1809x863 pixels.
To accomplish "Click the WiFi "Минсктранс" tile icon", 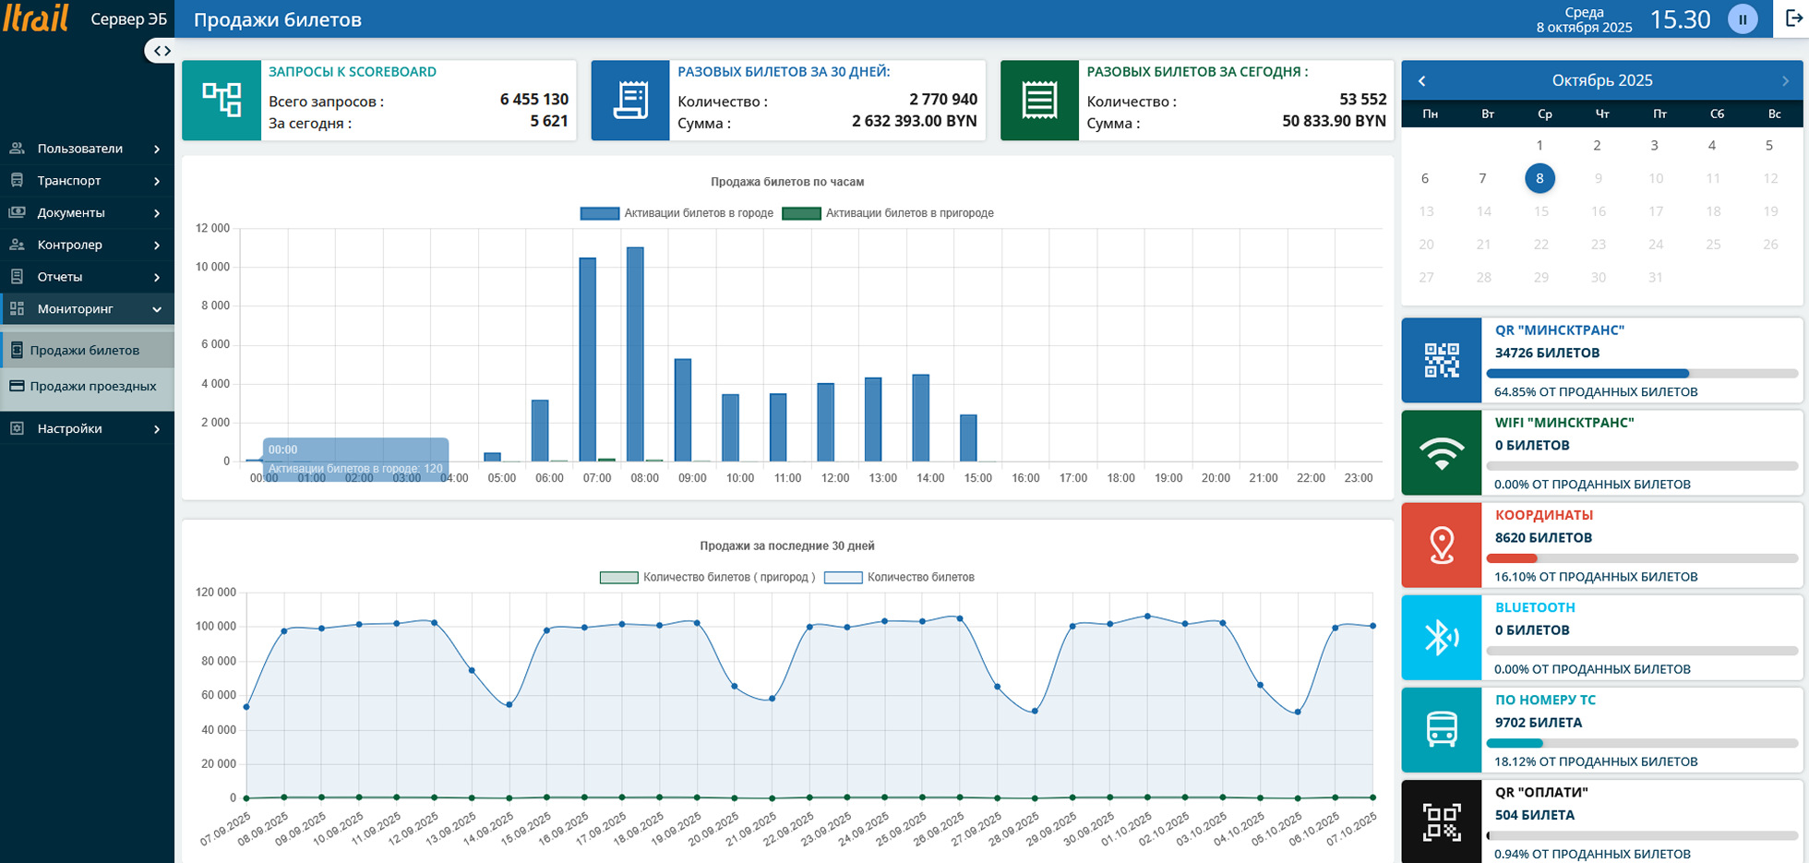I will click(x=1441, y=453).
